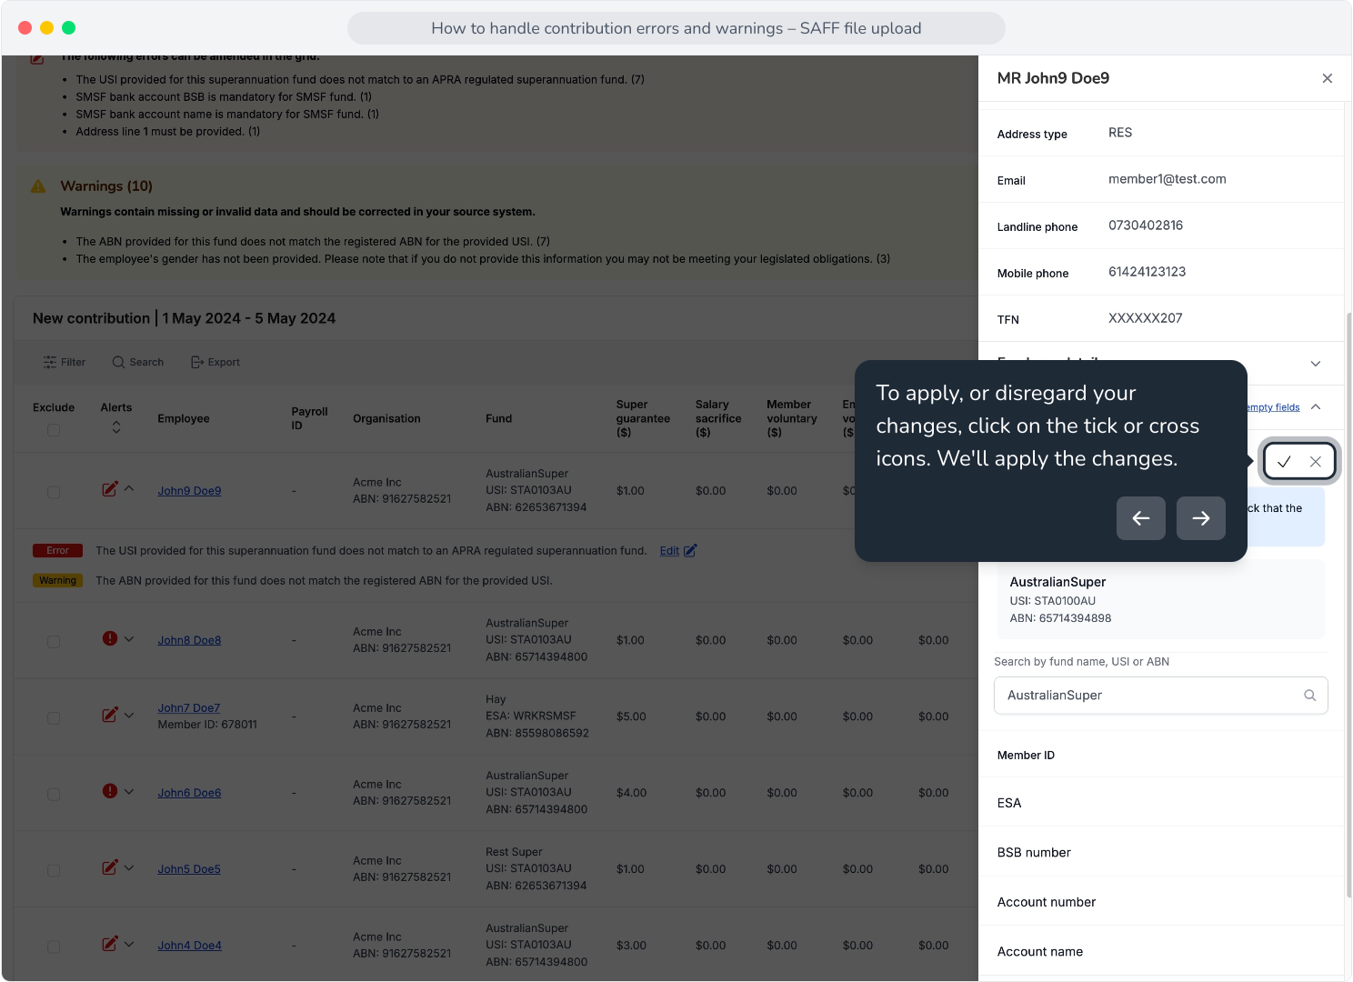Close the MR John9 Doe9 panel
1353x982 pixels.
point(1328,78)
